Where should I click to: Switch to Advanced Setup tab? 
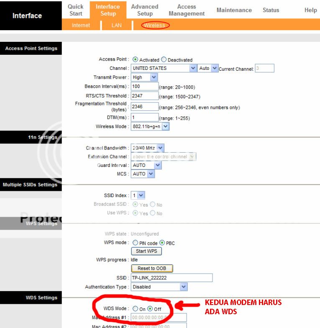pos(144,10)
